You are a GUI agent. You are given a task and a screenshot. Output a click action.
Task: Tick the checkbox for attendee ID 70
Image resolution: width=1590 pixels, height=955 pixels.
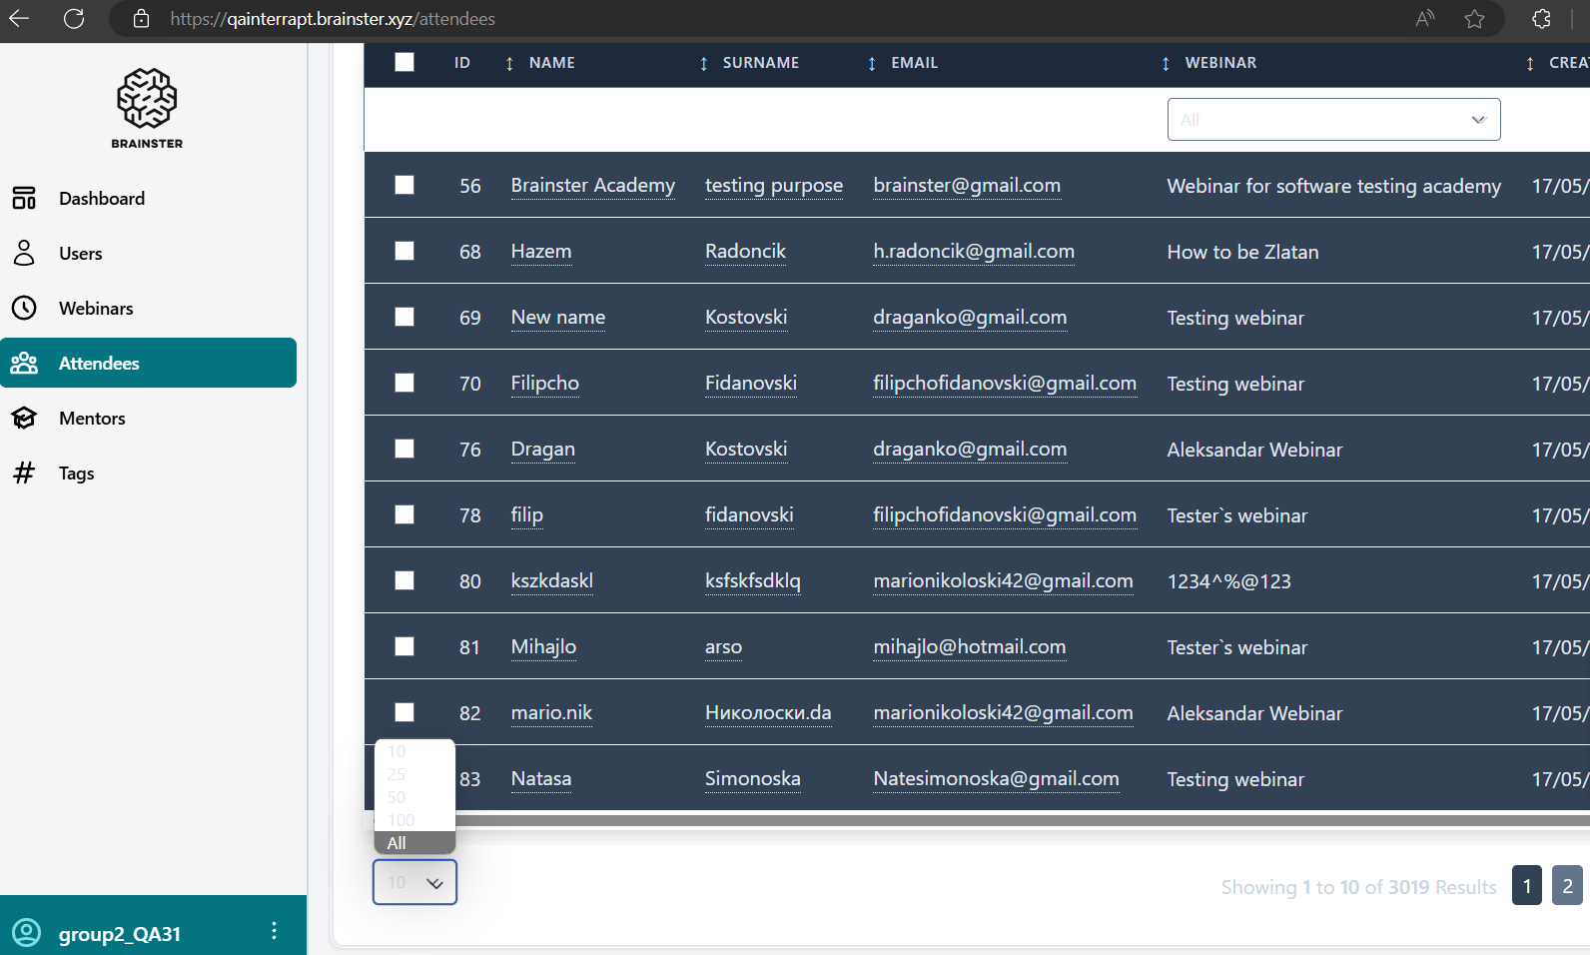point(404,383)
